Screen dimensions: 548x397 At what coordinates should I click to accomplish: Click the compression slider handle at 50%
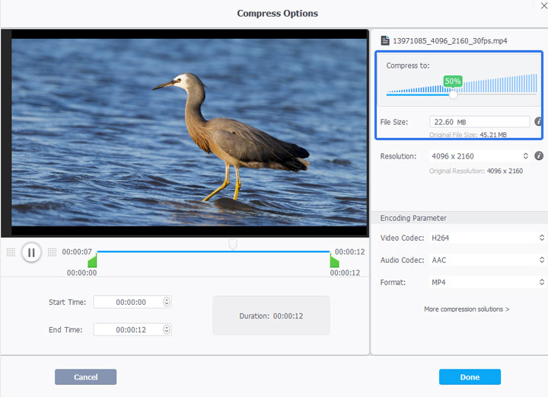453,94
